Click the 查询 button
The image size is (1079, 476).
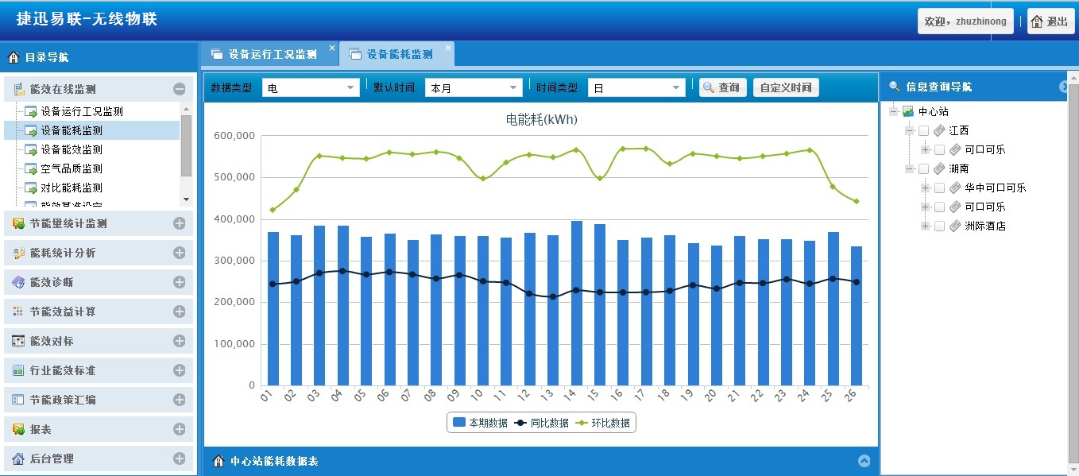(721, 87)
